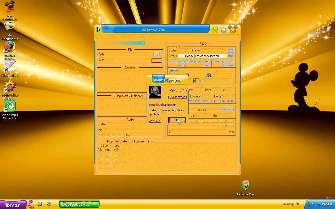Select the Recycle Bin icon
Viewport: 335px width, 209px height.
[245, 188]
